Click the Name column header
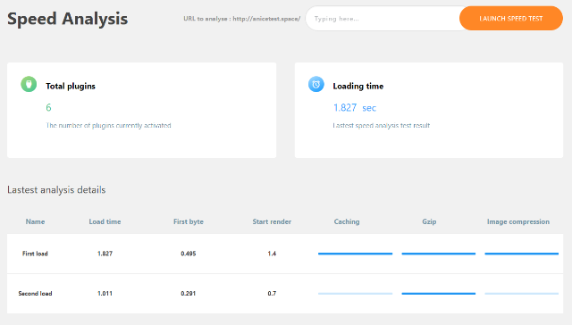The width and height of the screenshot is (572, 325). point(35,221)
